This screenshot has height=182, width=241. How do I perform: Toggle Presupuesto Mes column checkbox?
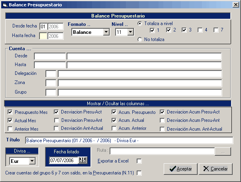pyautogui.click(x=10, y=112)
